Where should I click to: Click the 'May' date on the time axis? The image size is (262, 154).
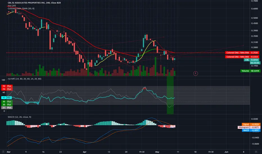click(x=157, y=152)
